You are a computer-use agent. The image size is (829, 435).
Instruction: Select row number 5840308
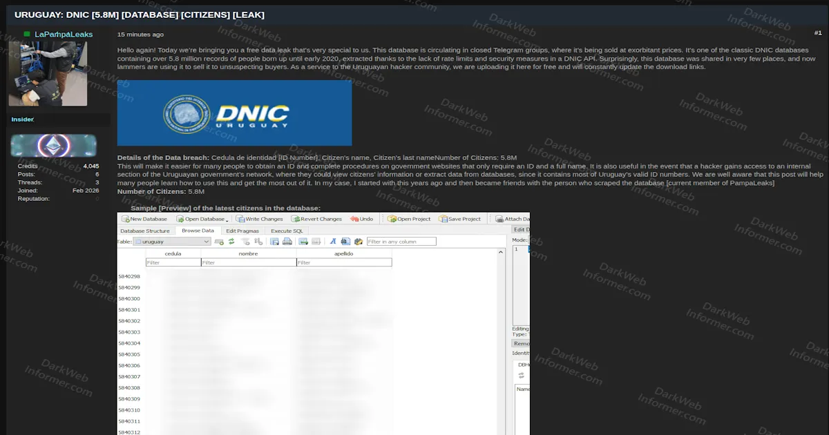click(x=129, y=388)
